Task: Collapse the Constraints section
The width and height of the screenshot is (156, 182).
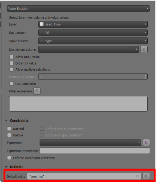Action: pyautogui.click(x=6, y=121)
